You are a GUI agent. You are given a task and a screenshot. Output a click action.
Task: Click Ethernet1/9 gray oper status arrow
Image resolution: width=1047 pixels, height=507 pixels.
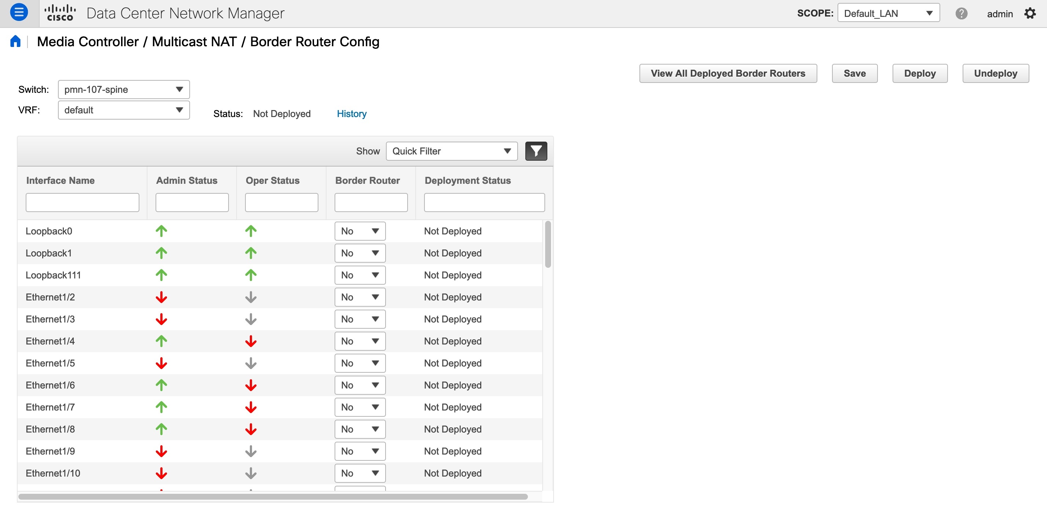click(251, 451)
